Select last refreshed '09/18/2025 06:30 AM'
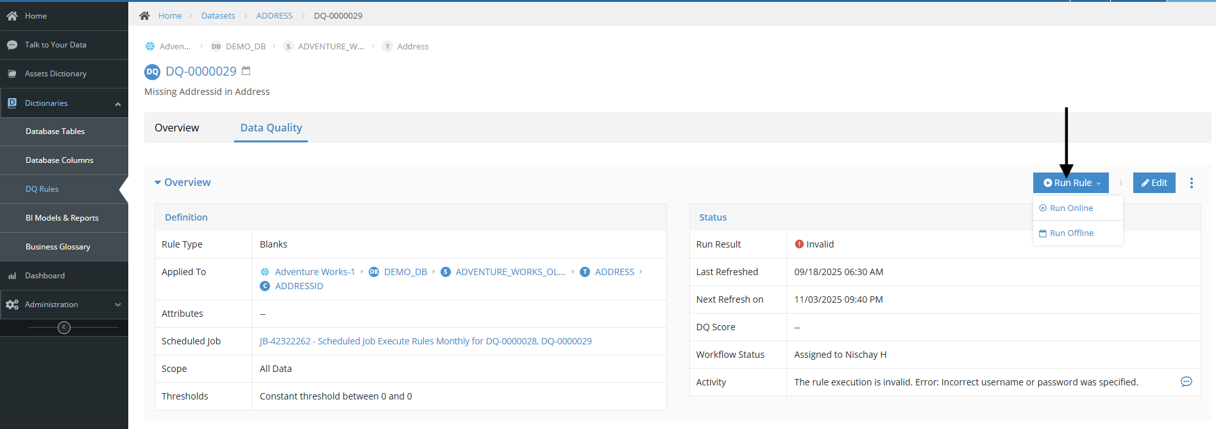Image resolution: width=1216 pixels, height=429 pixels. [x=839, y=272]
